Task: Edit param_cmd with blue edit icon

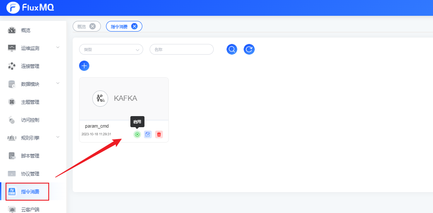Action: 148,134
